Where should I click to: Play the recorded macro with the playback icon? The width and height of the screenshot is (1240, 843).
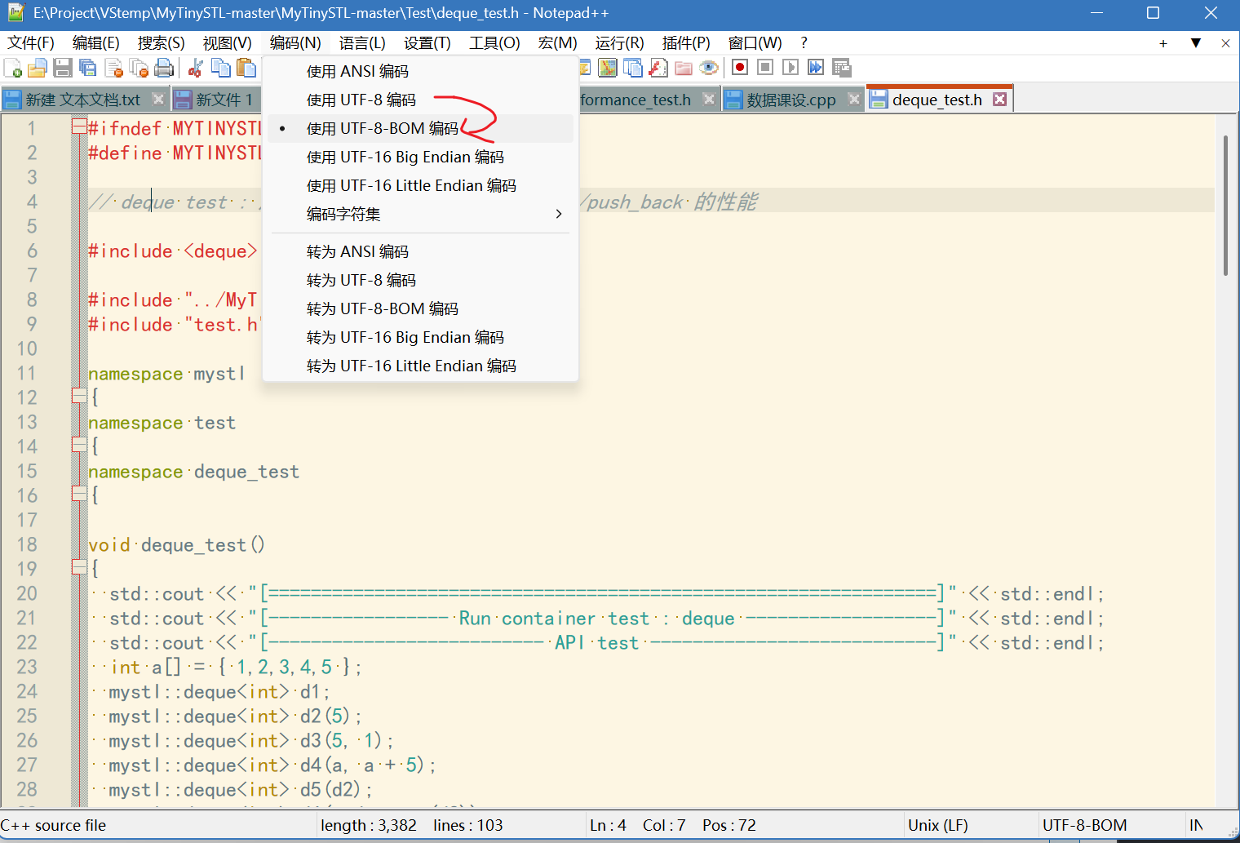pyautogui.click(x=790, y=68)
